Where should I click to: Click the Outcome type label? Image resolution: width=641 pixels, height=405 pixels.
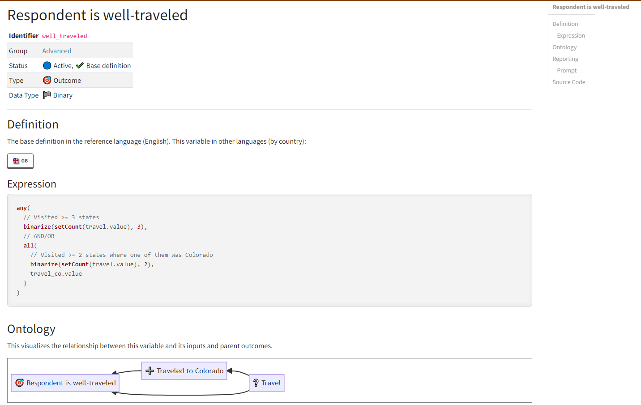[x=67, y=81]
